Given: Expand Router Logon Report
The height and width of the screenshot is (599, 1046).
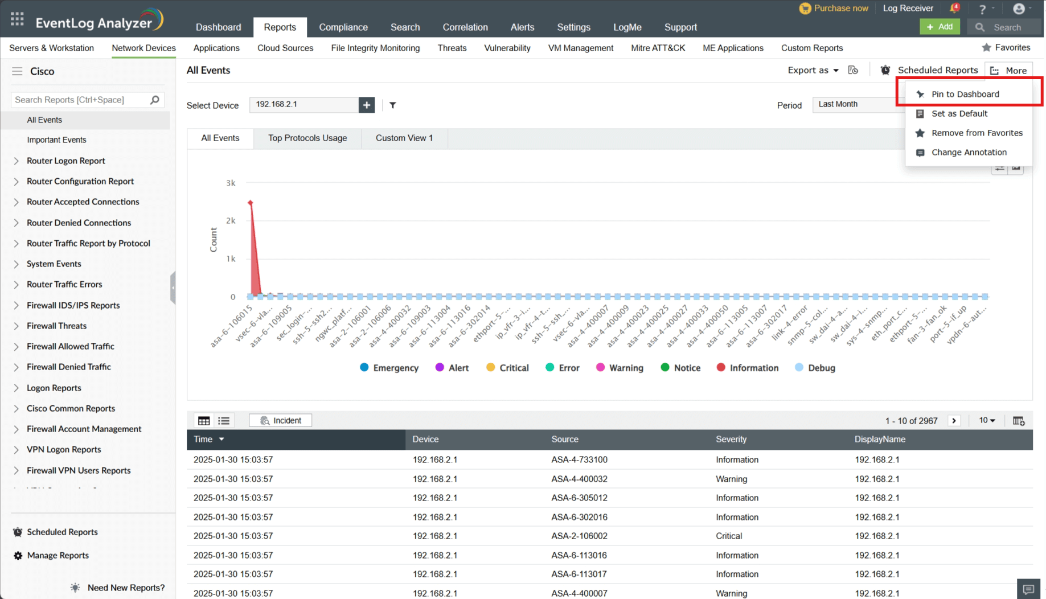Looking at the screenshot, I should (16, 161).
